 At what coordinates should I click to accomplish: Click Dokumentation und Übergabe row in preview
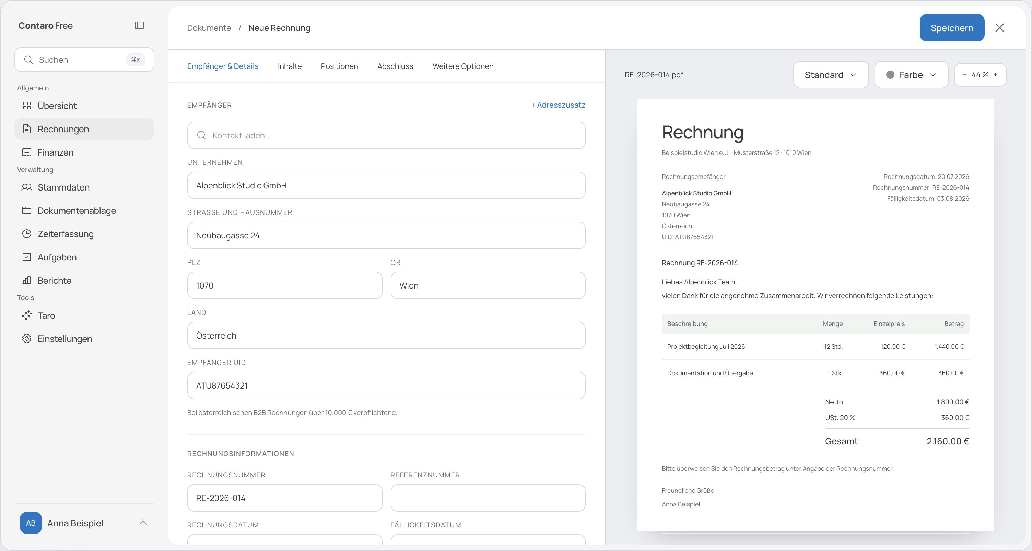[x=815, y=373]
